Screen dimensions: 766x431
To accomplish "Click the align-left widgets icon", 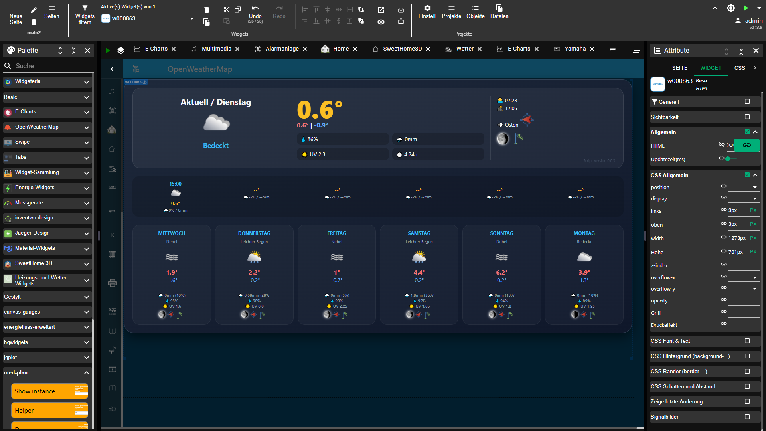I will pos(305,10).
